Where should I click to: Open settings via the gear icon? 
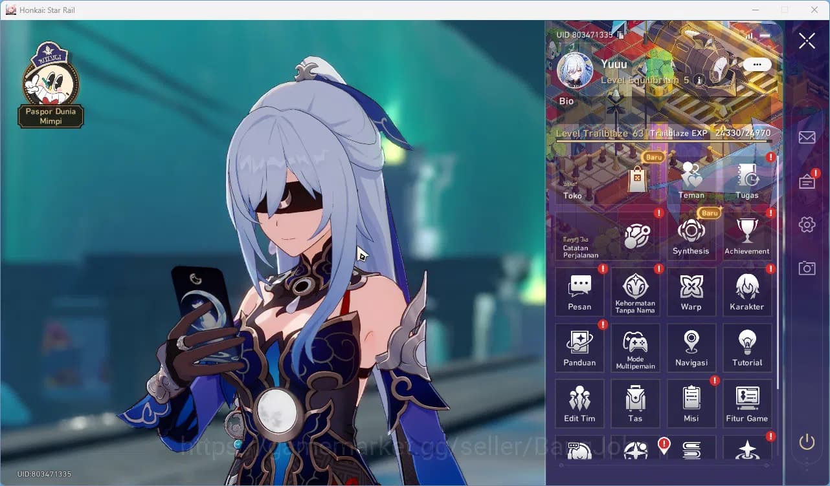(807, 225)
